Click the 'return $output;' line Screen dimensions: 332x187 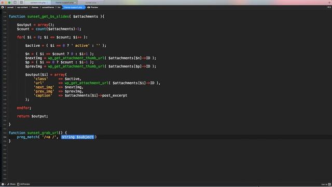point(32,116)
